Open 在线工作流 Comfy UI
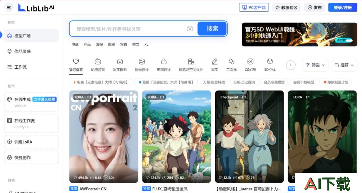Screen dimensions: 362x193 [32, 124]
